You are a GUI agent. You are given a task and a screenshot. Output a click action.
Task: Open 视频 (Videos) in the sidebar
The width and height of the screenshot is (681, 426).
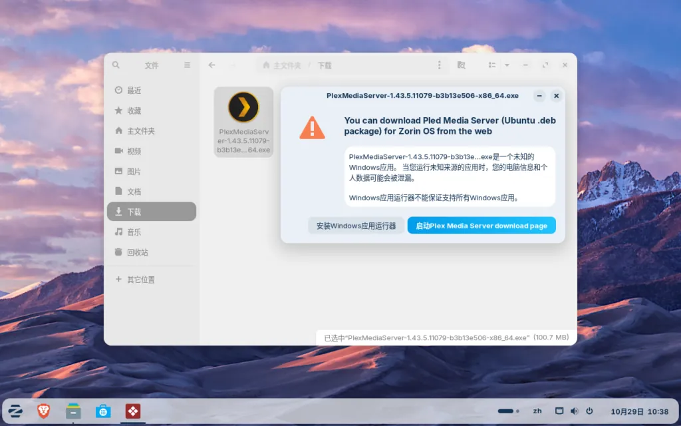click(152, 151)
